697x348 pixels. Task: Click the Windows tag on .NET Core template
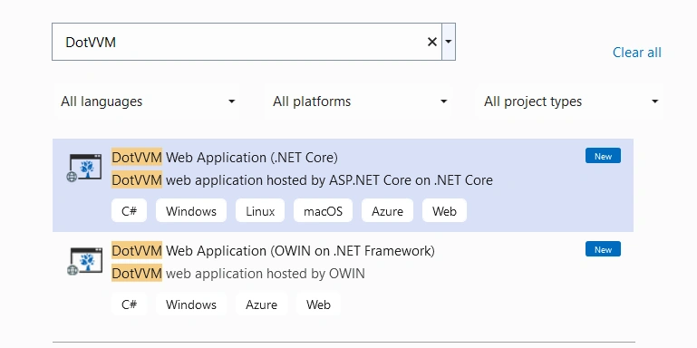[191, 210]
